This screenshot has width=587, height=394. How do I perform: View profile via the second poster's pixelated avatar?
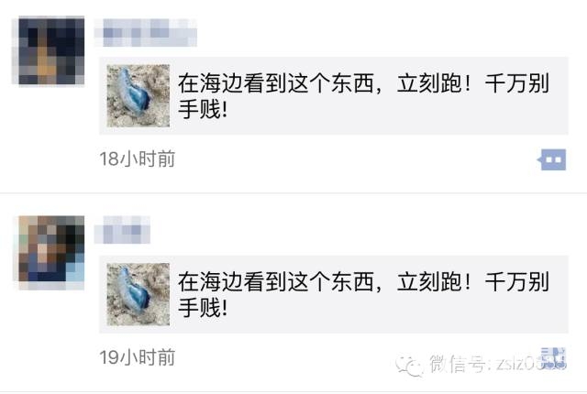click(x=51, y=253)
